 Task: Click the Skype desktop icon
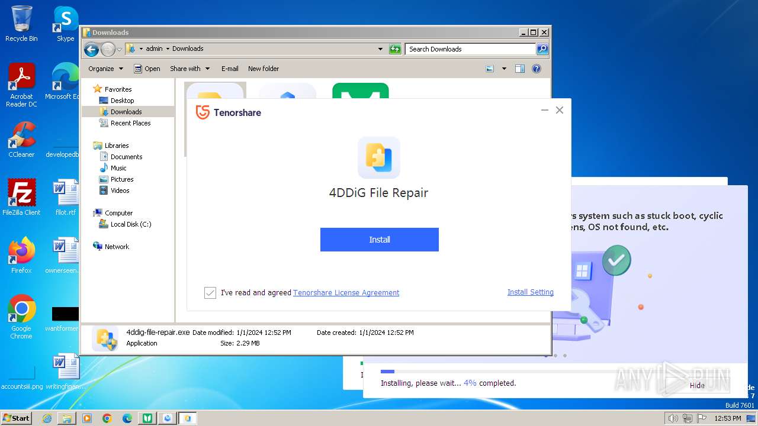click(65, 24)
